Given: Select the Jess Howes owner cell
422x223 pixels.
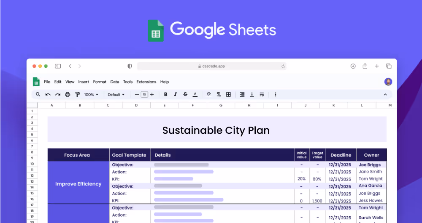Looking at the screenshot, I should (x=371, y=200).
